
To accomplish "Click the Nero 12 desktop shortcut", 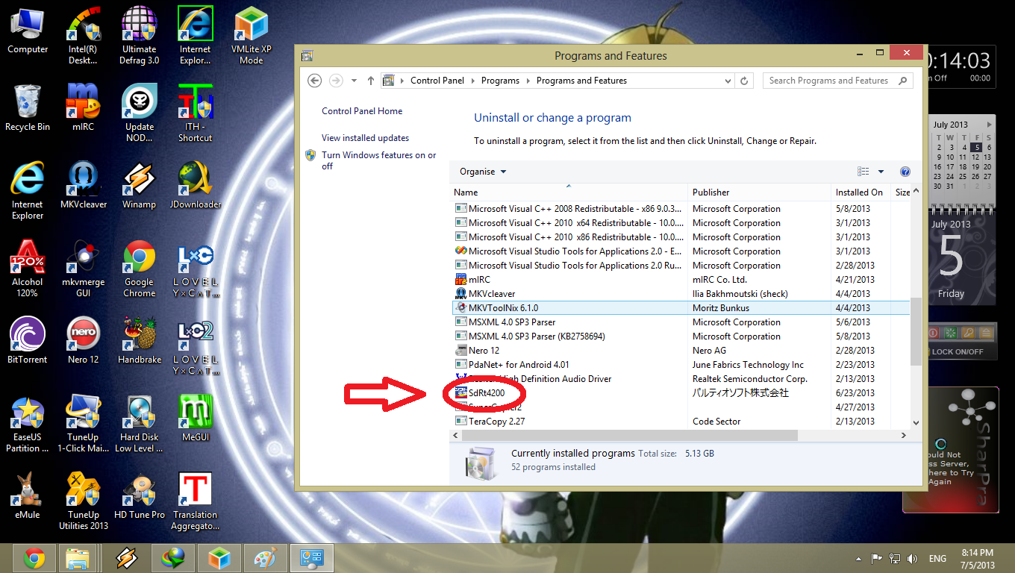I will coord(84,341).
